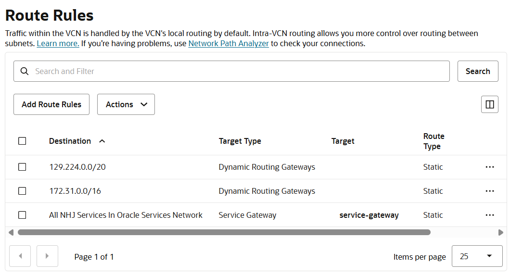
Task: Check the All NHJ Services rule checkbox
Action: [22, 215]
